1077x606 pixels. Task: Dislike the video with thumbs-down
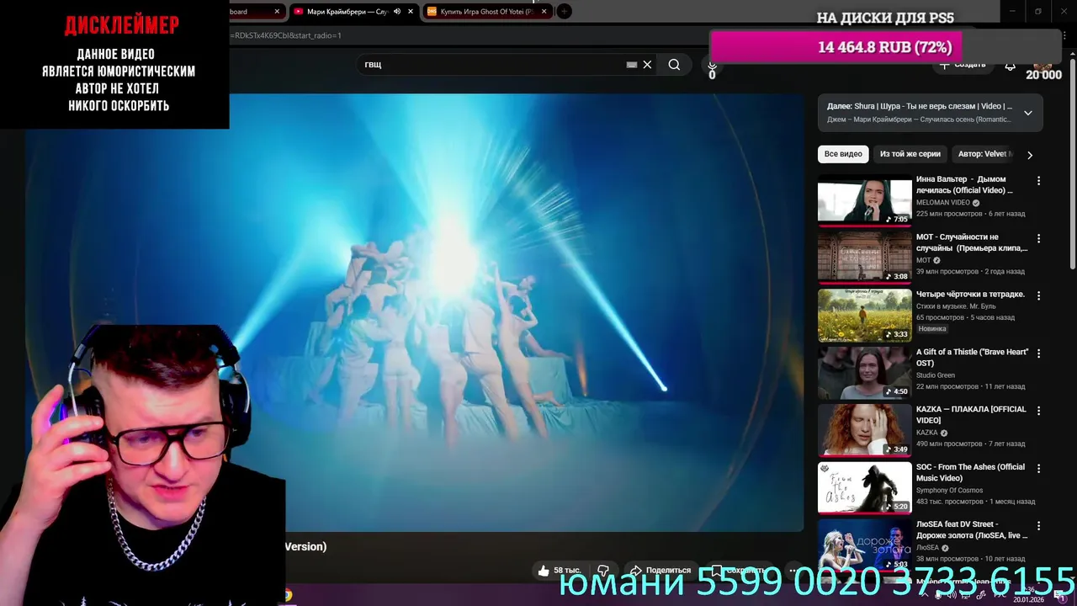tap(603, 570)
